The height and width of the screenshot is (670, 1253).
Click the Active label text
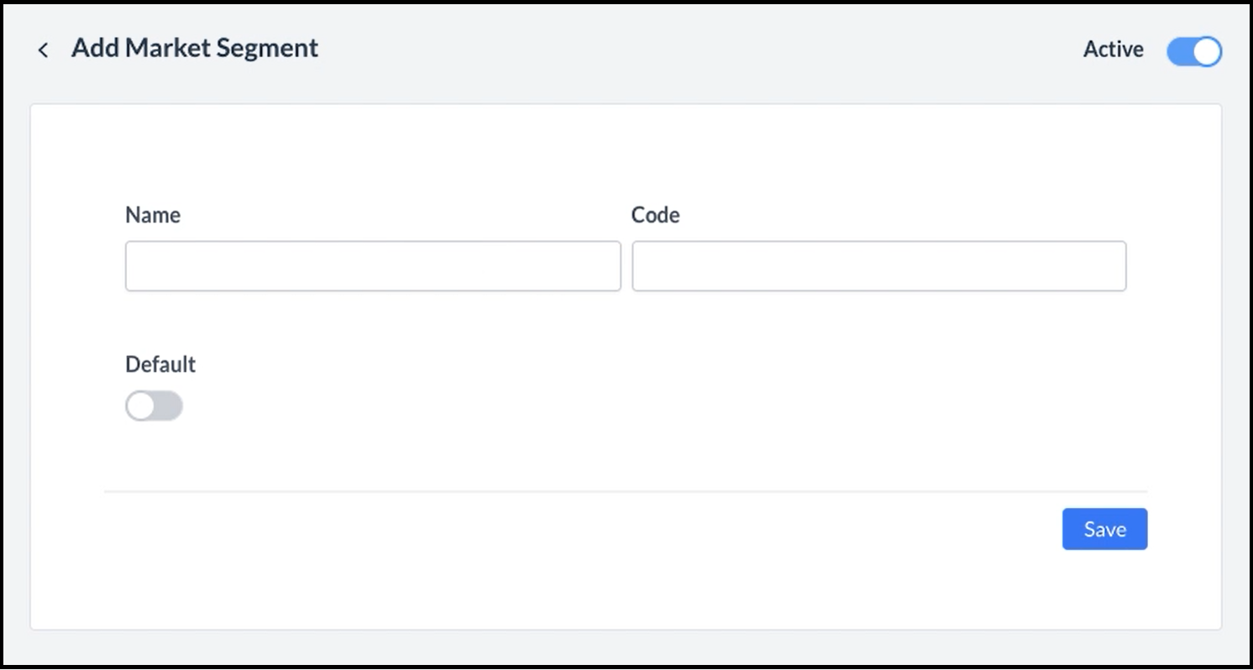(1113, 50)
